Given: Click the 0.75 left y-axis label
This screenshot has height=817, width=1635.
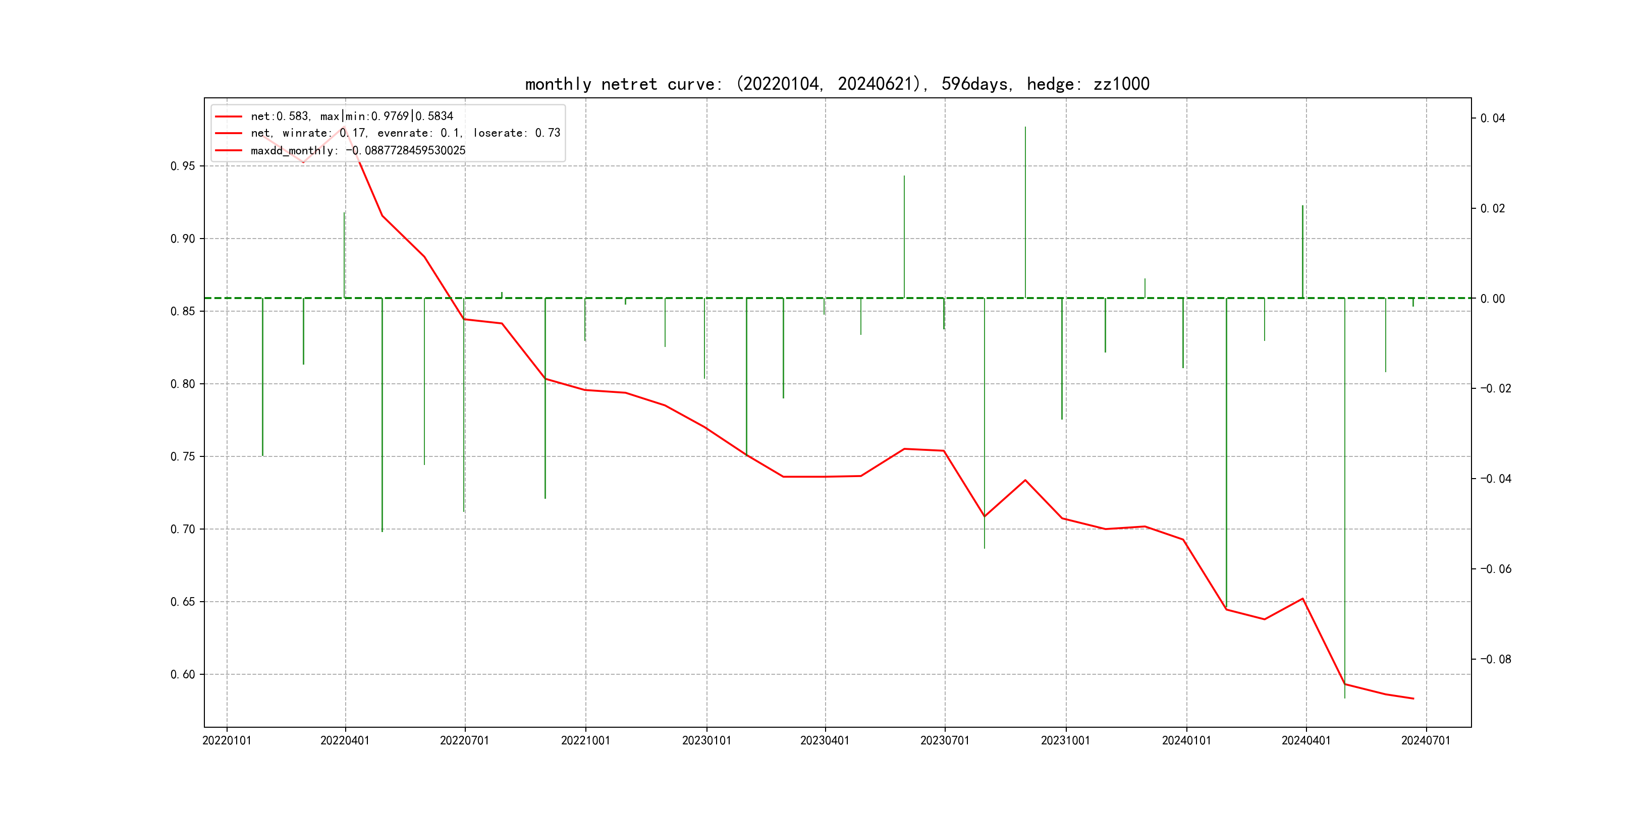Looking at the screenshot, I should (183, 457).
